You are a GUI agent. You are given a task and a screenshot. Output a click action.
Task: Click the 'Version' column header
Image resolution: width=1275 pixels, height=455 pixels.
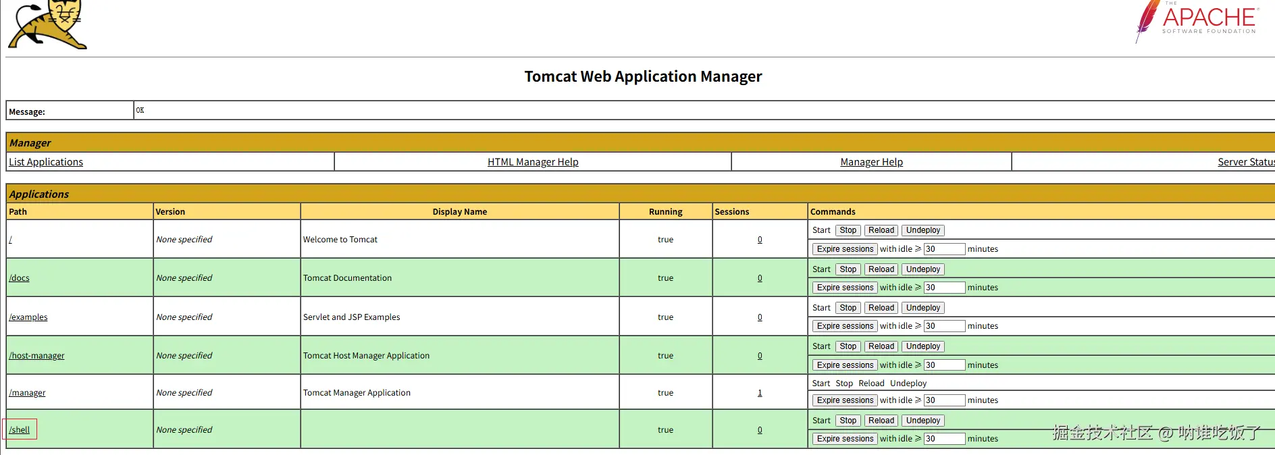pos(170,212)
